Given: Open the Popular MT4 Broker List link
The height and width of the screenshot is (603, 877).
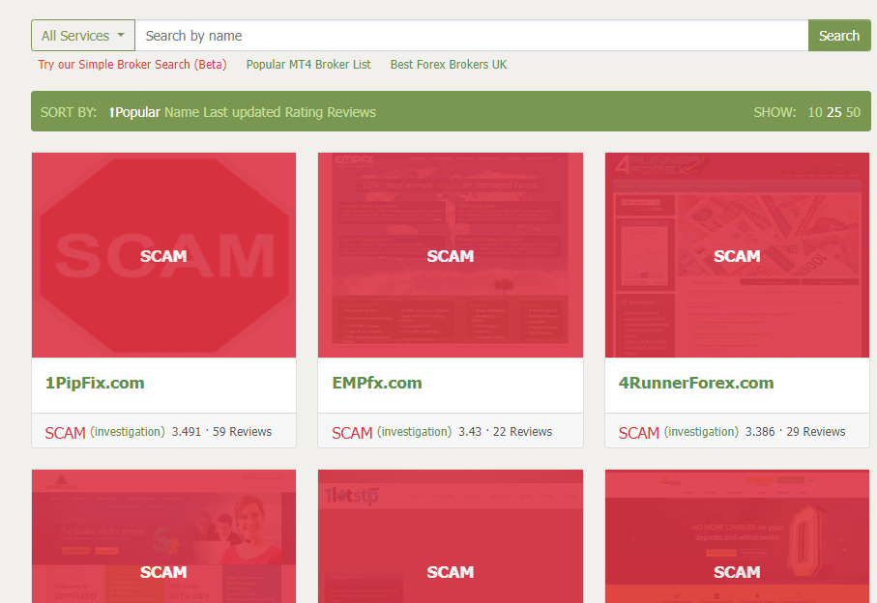Looking at the screenshot, I should click(x=308, y=65).
